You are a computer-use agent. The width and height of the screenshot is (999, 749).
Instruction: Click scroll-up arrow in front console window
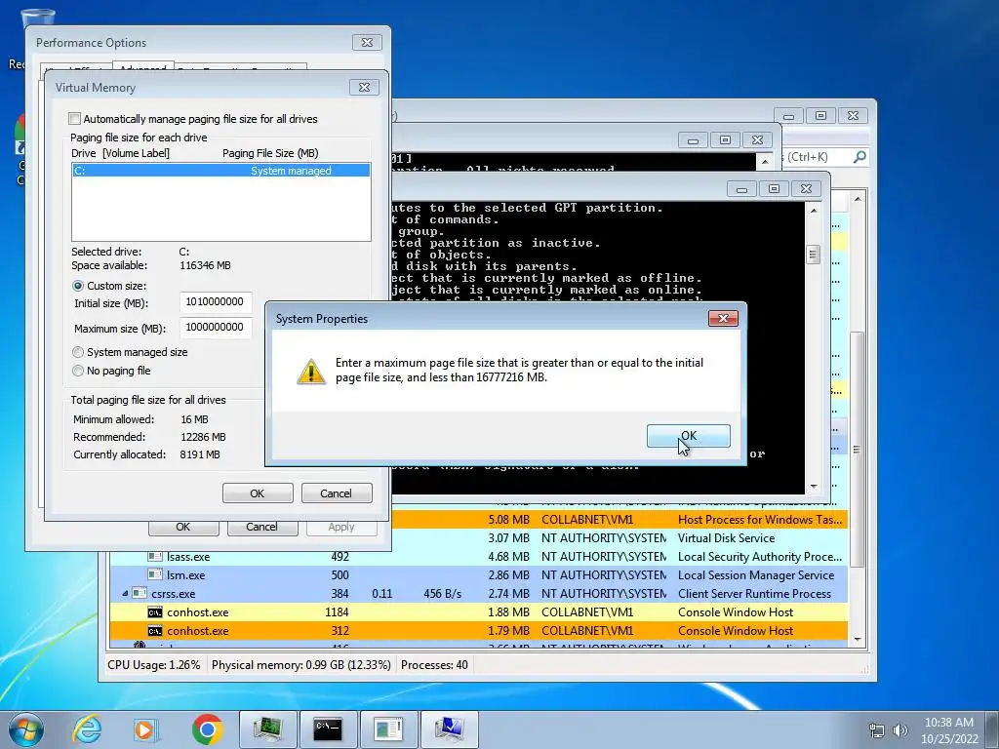[x=814, y=211]
